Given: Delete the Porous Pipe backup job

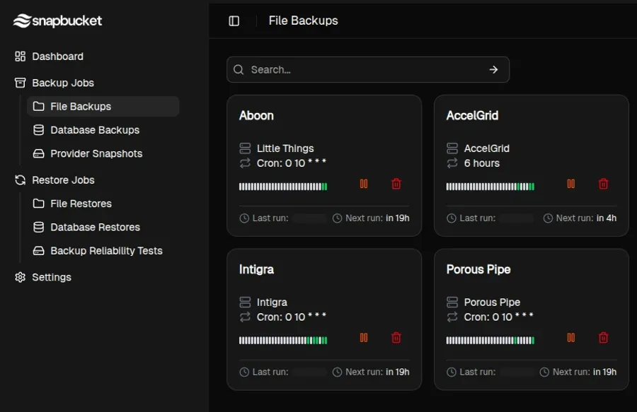Looking at the screenshot, I should pyautogui.click(x=603, y=338).
